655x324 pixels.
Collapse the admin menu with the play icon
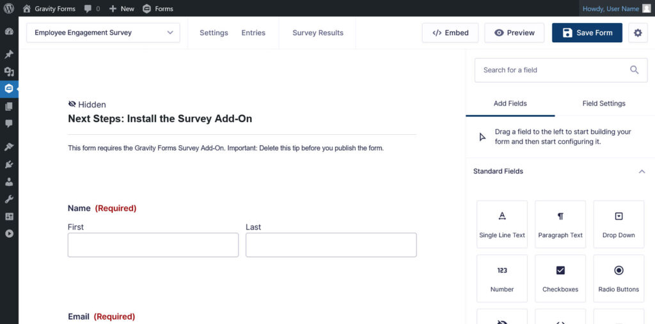click(x=9, y=234)
